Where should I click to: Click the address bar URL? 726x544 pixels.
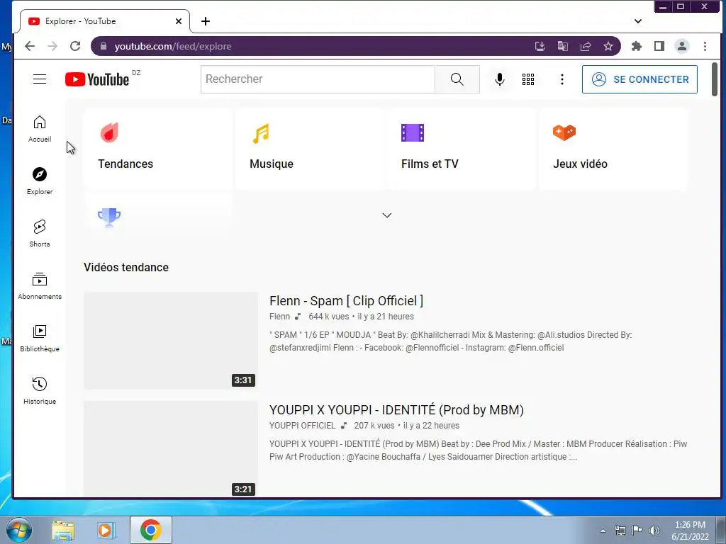tap(173, 46)
